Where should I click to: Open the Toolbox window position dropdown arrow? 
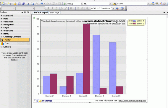pos(22,12)
